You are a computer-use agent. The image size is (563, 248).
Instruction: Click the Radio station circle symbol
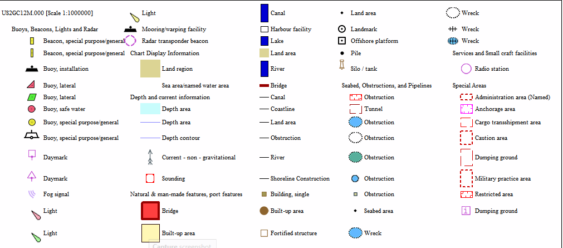pyautogui.click(x=467, y=69)
